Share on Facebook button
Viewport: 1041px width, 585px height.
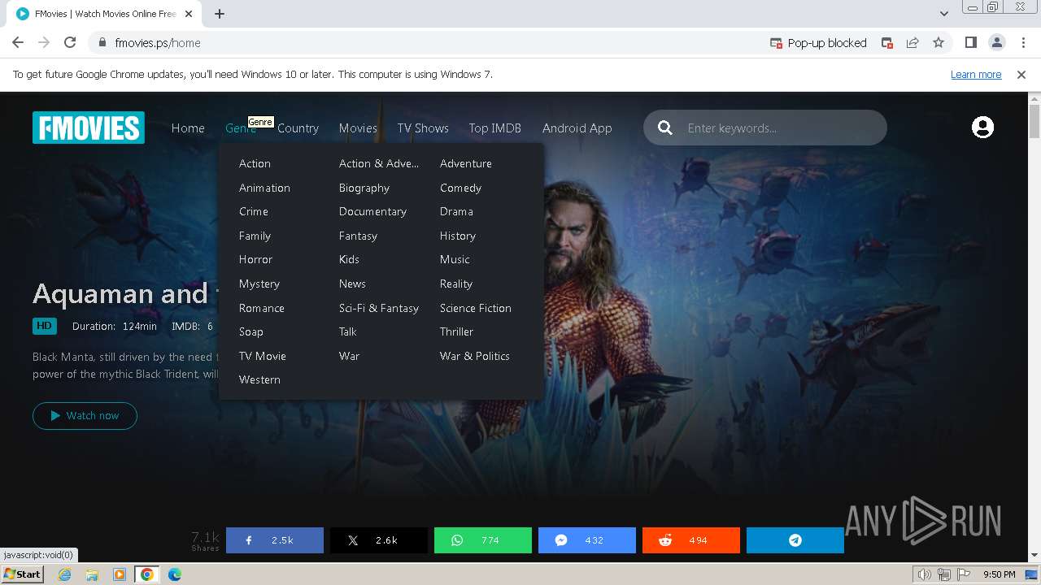(x=275, y=540)
